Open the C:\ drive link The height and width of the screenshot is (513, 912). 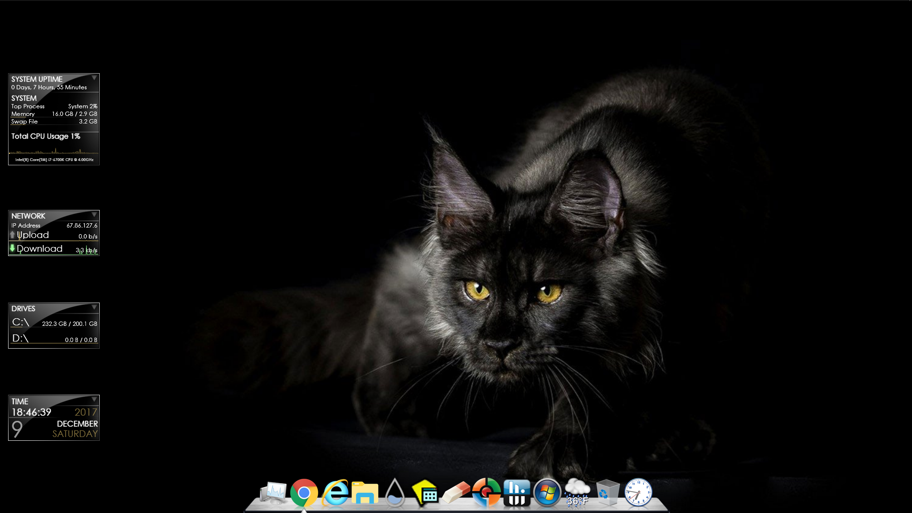[21, 323]
